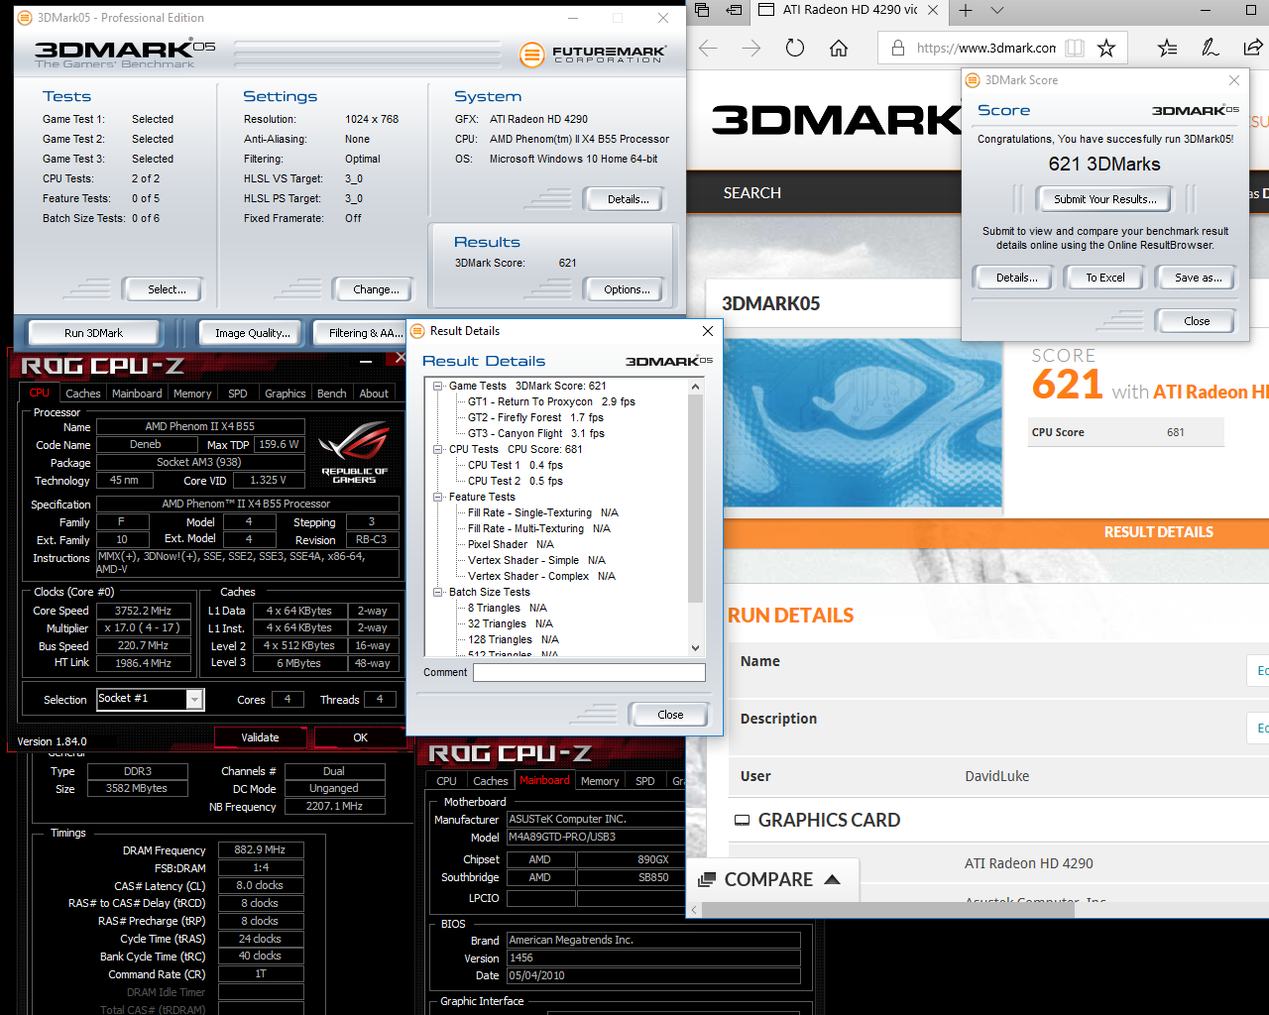Image resolution: width=1269 pixels, height=1015 pixels.
Task: Click the OK button in CPU-Z
Action: coord(360,737)
